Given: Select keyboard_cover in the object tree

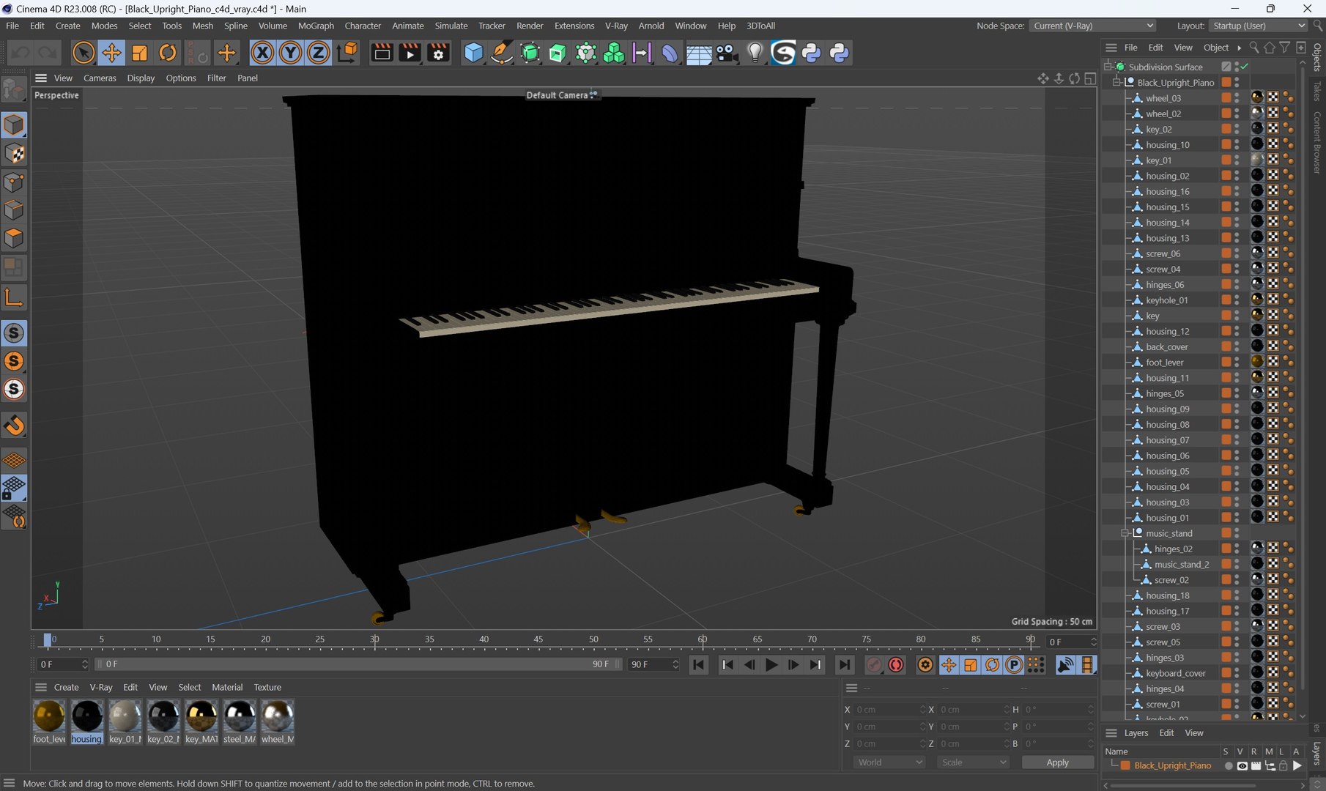Looking at the screenshot, I should click(1175, 673).
